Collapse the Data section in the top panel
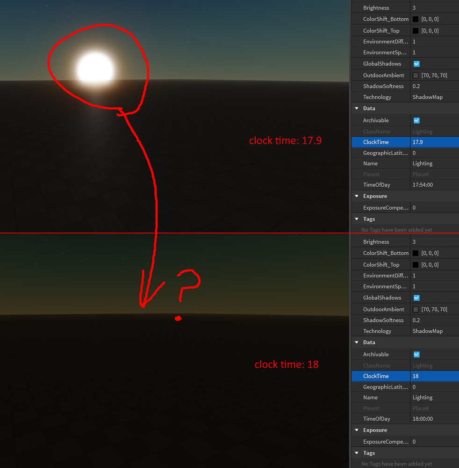The height and width of the screenshot is (468, 459). pos(357,108)
